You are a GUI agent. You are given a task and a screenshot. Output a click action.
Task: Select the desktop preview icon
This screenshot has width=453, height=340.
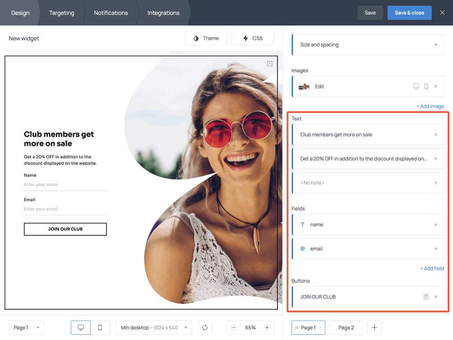point(80,327)
